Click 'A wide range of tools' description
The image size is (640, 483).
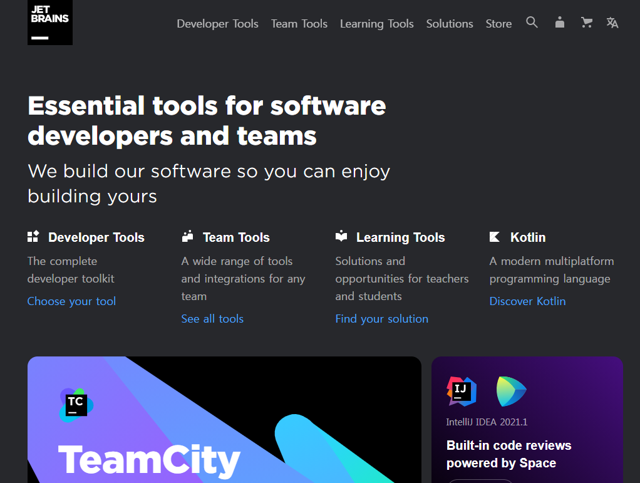(243, 278)
